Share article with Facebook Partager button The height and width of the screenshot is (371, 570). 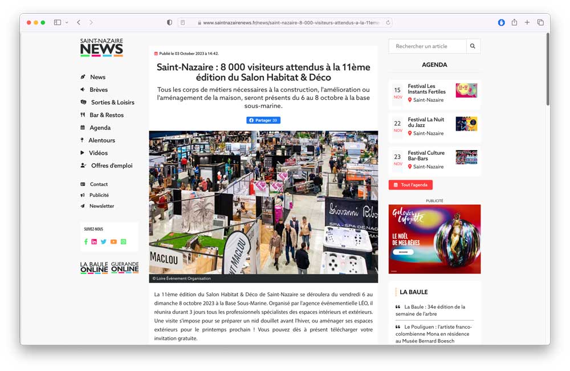[263, 120]
